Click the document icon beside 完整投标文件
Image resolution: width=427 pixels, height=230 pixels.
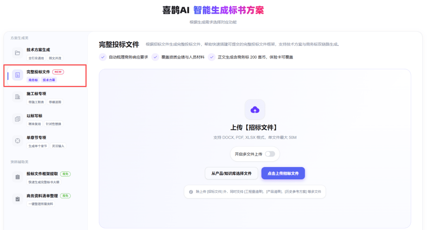coord(17,75)
